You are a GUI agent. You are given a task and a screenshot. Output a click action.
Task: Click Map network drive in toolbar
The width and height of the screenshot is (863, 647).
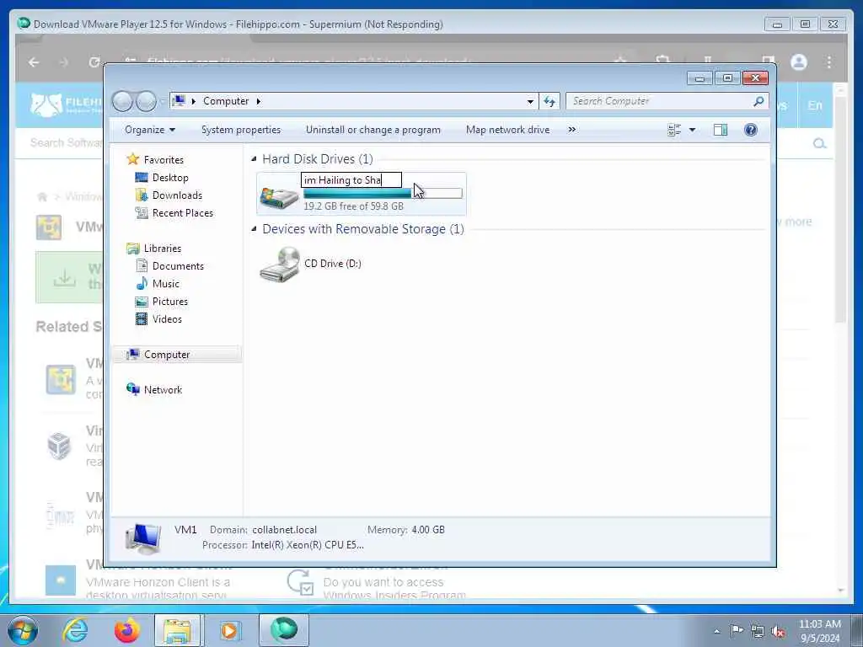tap(507, 130)
